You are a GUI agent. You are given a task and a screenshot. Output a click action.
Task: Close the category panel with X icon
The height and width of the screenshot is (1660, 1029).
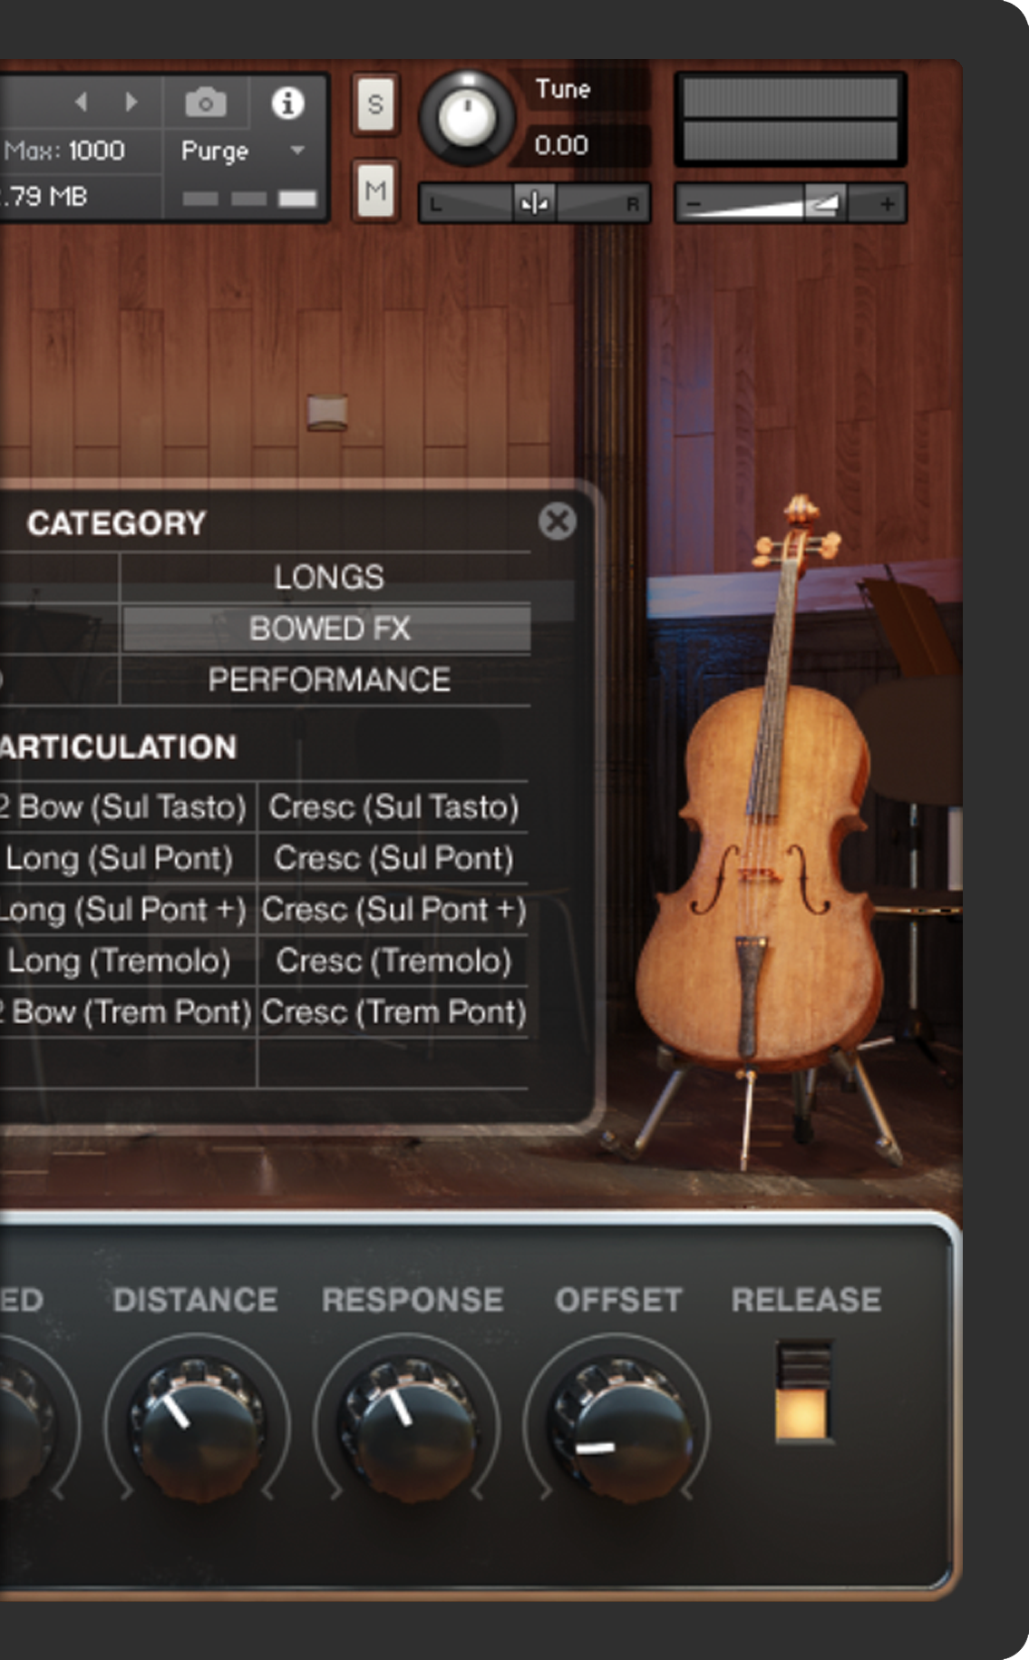(x=557, y=522)
